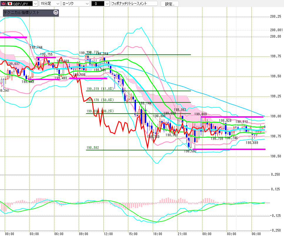
Task: Select the magenta horizontal line at 199.00
Action: point(232,117)
